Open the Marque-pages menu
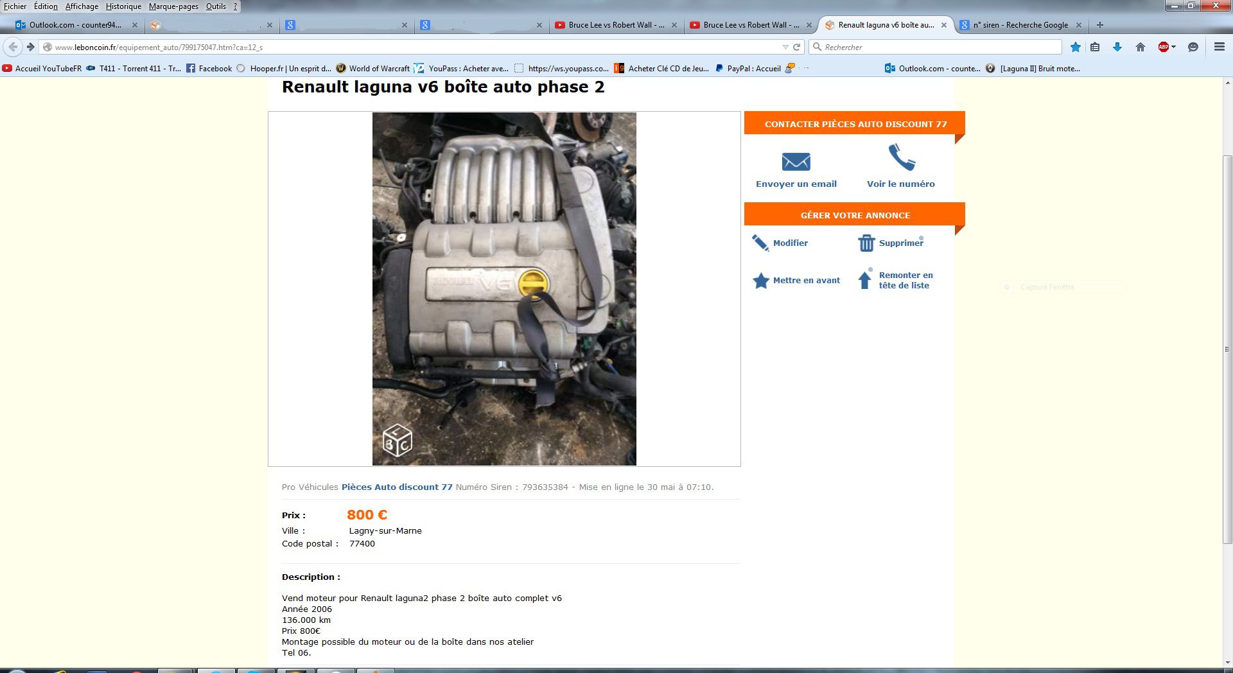Image resolution: width=1233 pixels, height=673 pixels. click(x=173, y=6)
